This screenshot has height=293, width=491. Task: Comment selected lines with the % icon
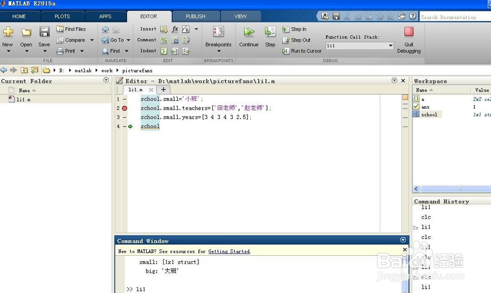point(164,40)
